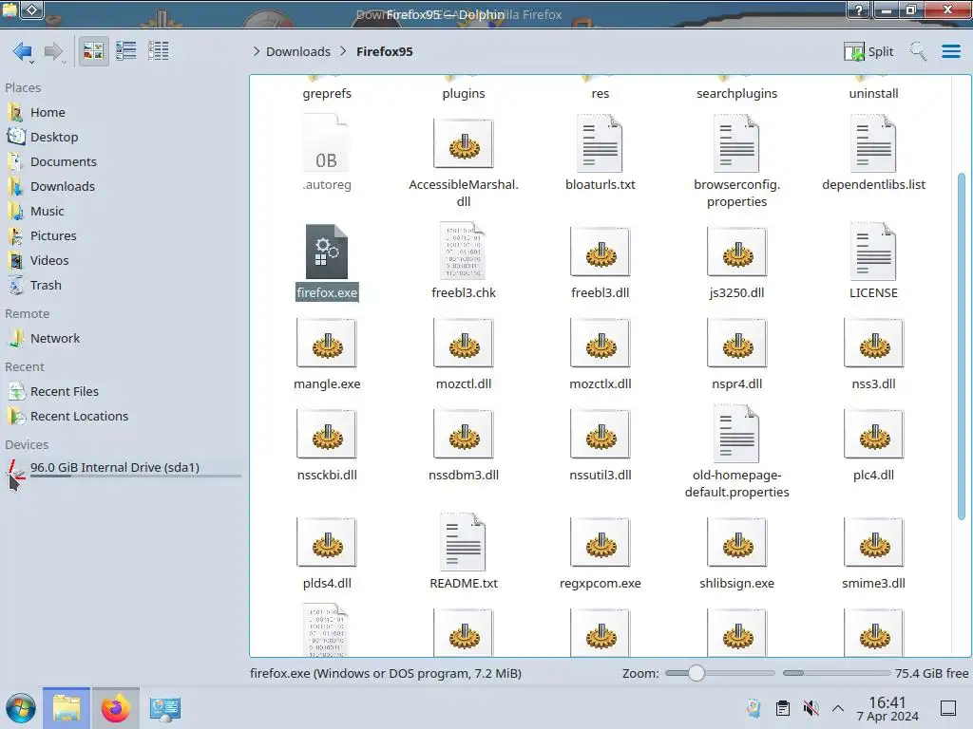This screenshot has width=973, height=729.
Task: Click the greprefs folder label
Action: coord(327,94)
